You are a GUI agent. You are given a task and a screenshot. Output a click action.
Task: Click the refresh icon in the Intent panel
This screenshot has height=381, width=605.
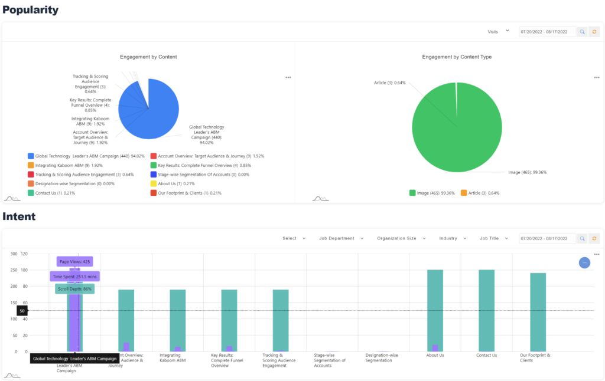click(594, 238)
